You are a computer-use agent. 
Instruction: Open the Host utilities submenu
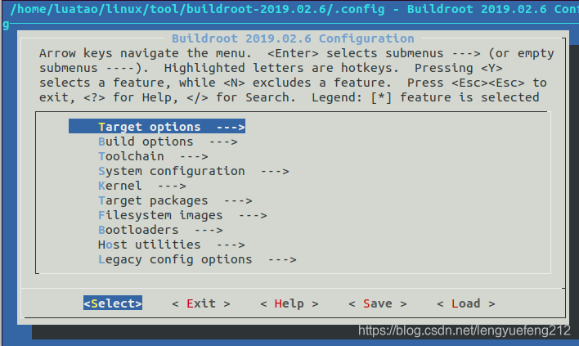(172, 245)
